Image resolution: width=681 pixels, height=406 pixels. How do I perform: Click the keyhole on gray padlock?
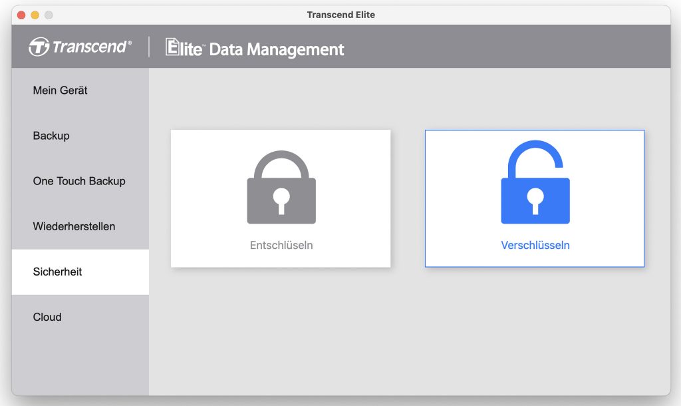[281, 201]
